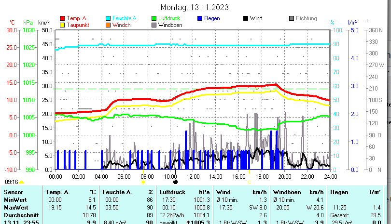
Task: Select the MaxWert row label
Action: click(16, 207)
